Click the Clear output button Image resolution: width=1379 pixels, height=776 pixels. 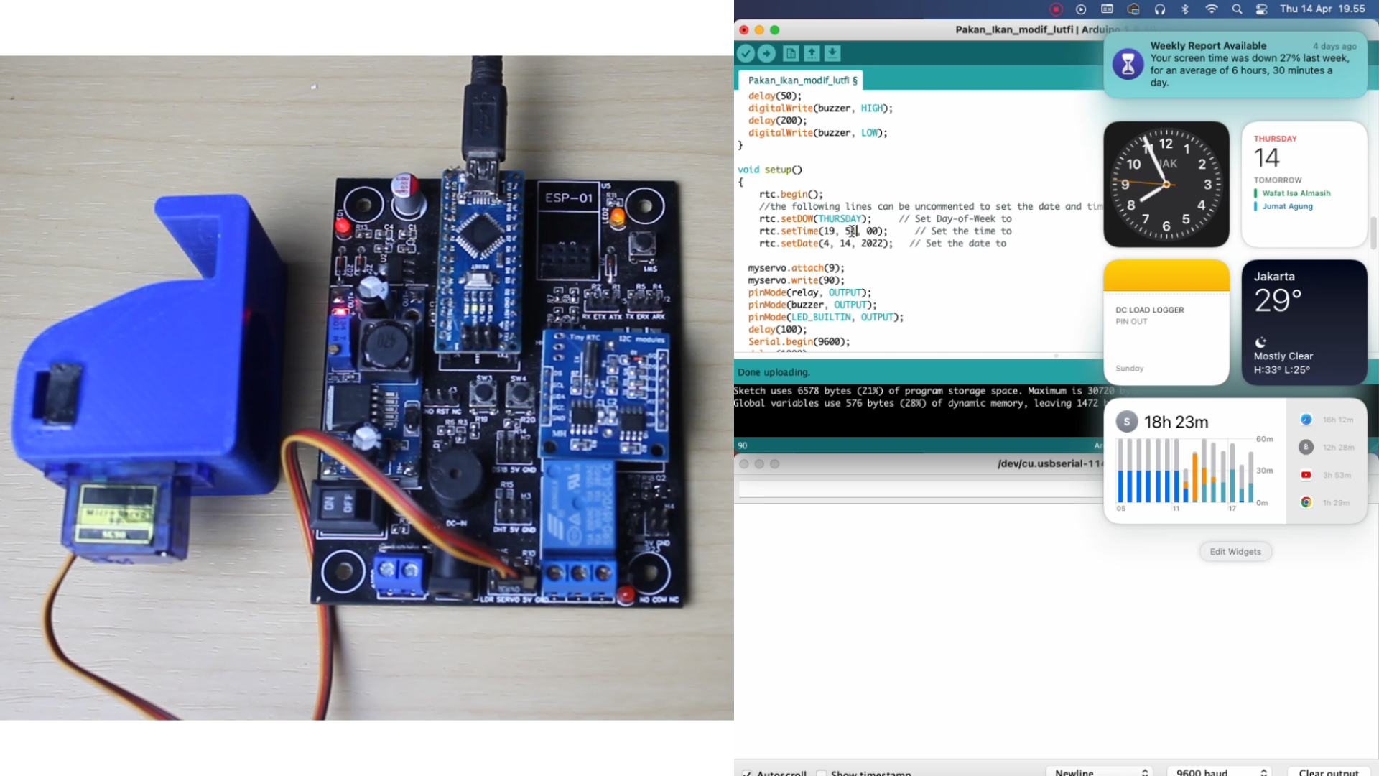coord(1328,772)
